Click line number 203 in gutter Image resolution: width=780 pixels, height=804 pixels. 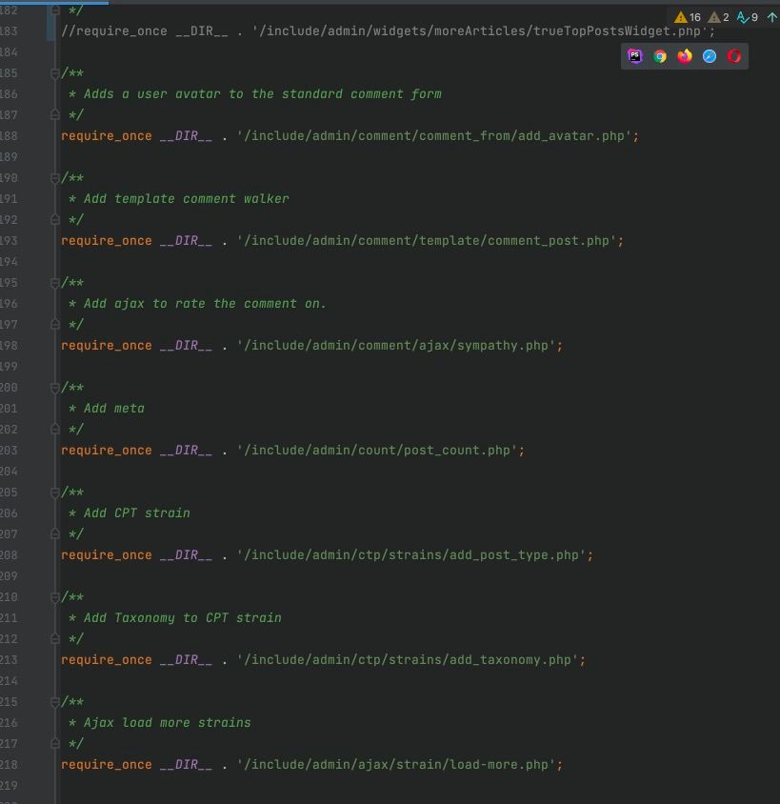9,451
